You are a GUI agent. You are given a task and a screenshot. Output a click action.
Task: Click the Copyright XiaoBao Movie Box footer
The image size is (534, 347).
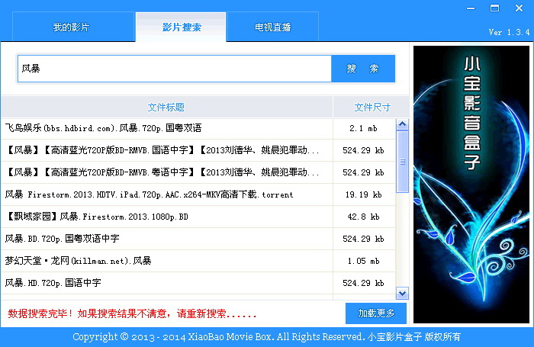click(266, 337)
